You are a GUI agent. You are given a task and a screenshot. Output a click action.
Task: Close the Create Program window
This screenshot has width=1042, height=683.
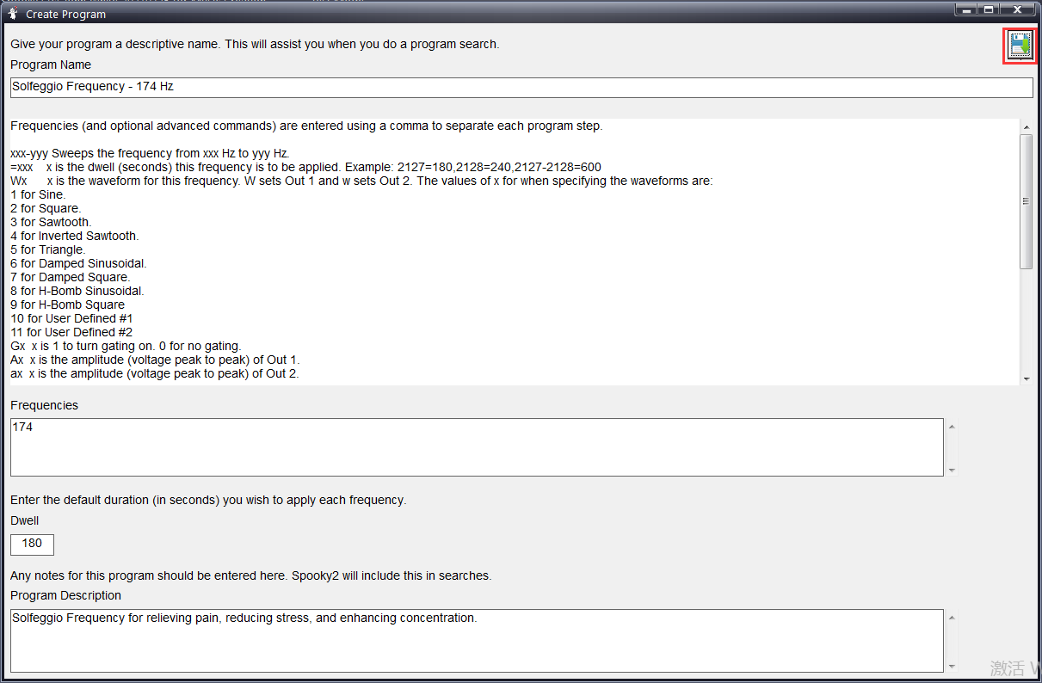click(1018, 9)
